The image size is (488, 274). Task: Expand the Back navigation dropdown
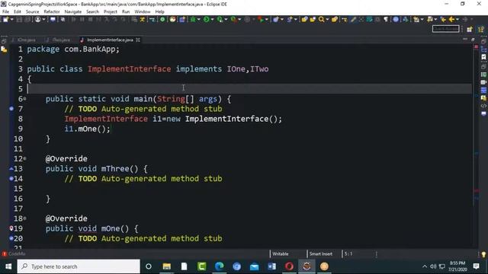click(x=457, y=20)
